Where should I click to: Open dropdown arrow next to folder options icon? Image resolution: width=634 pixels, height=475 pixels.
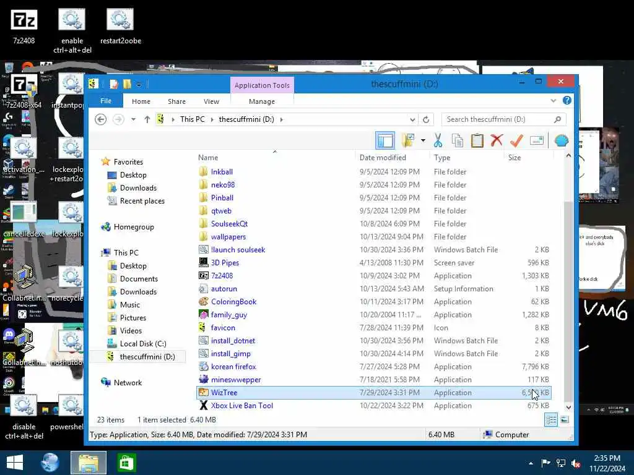coord(423,140)
